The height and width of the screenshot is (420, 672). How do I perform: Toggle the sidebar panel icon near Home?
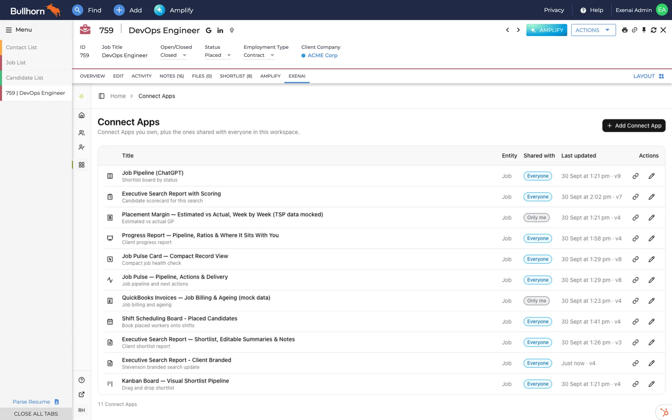click(102, 96)
